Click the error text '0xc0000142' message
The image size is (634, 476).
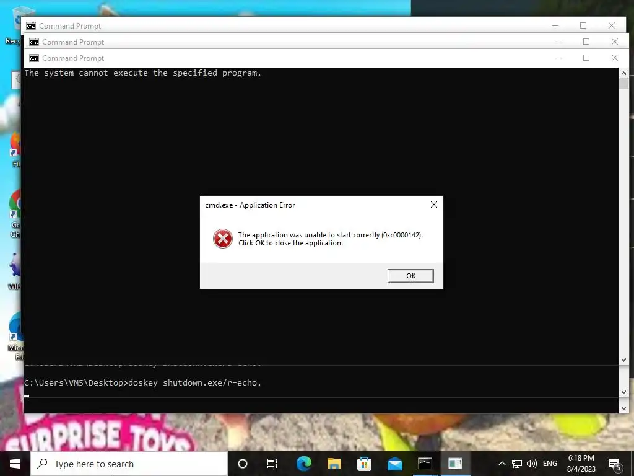(x=331, y=235)
